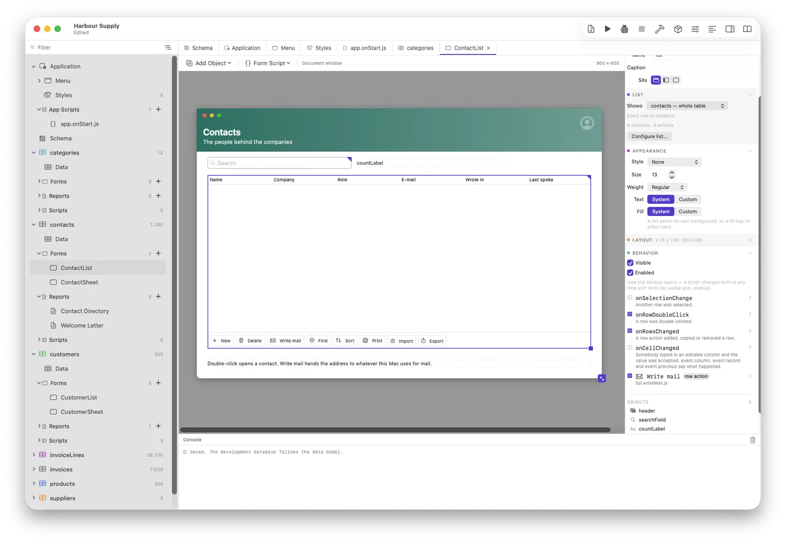This screenshot has height=543, width=786.
Task: Select the Search field in the form
Action: (x=280, y=163)
